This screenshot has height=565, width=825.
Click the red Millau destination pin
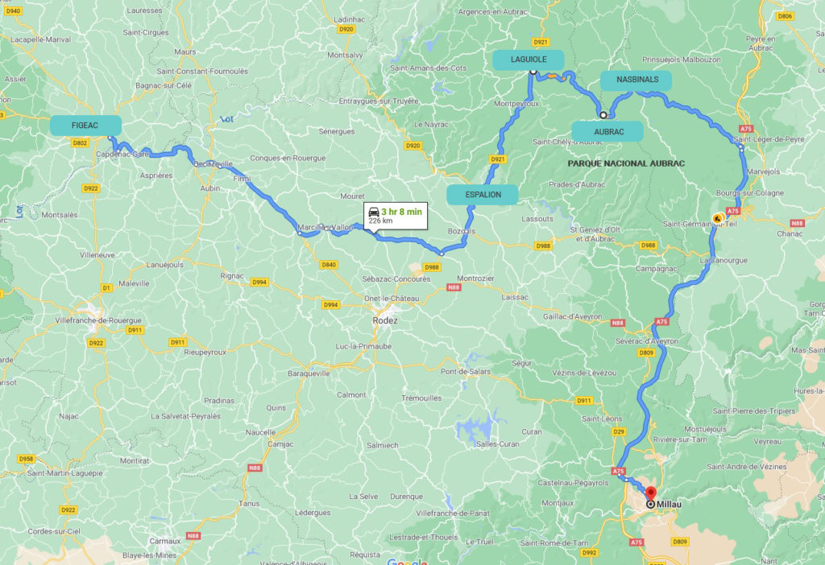[x=651, y=493]
